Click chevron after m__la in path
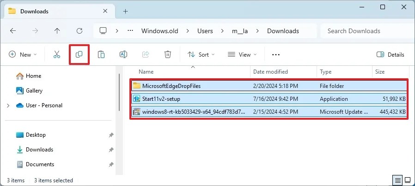The image size is (415, 186). 257,31
